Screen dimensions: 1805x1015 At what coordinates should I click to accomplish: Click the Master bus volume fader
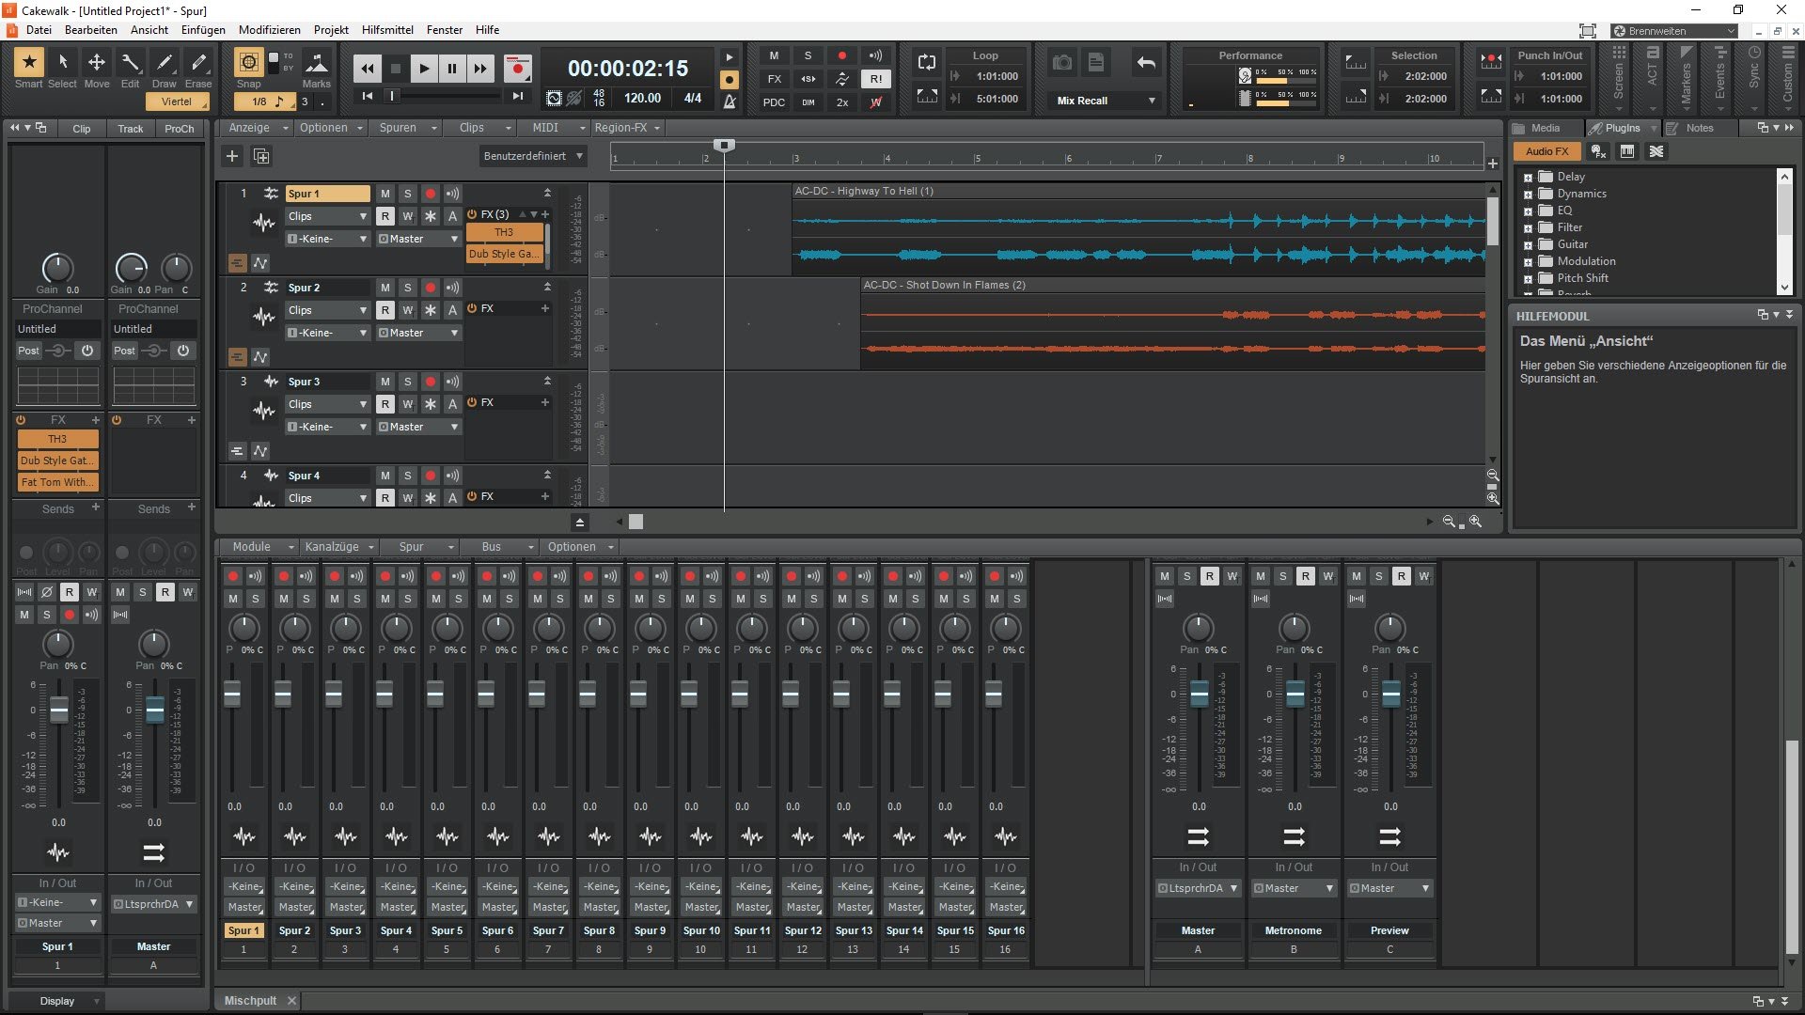coord(1199,695)
